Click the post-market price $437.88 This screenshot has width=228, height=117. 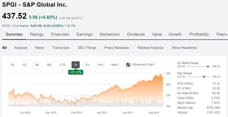(x=36, y=26)
